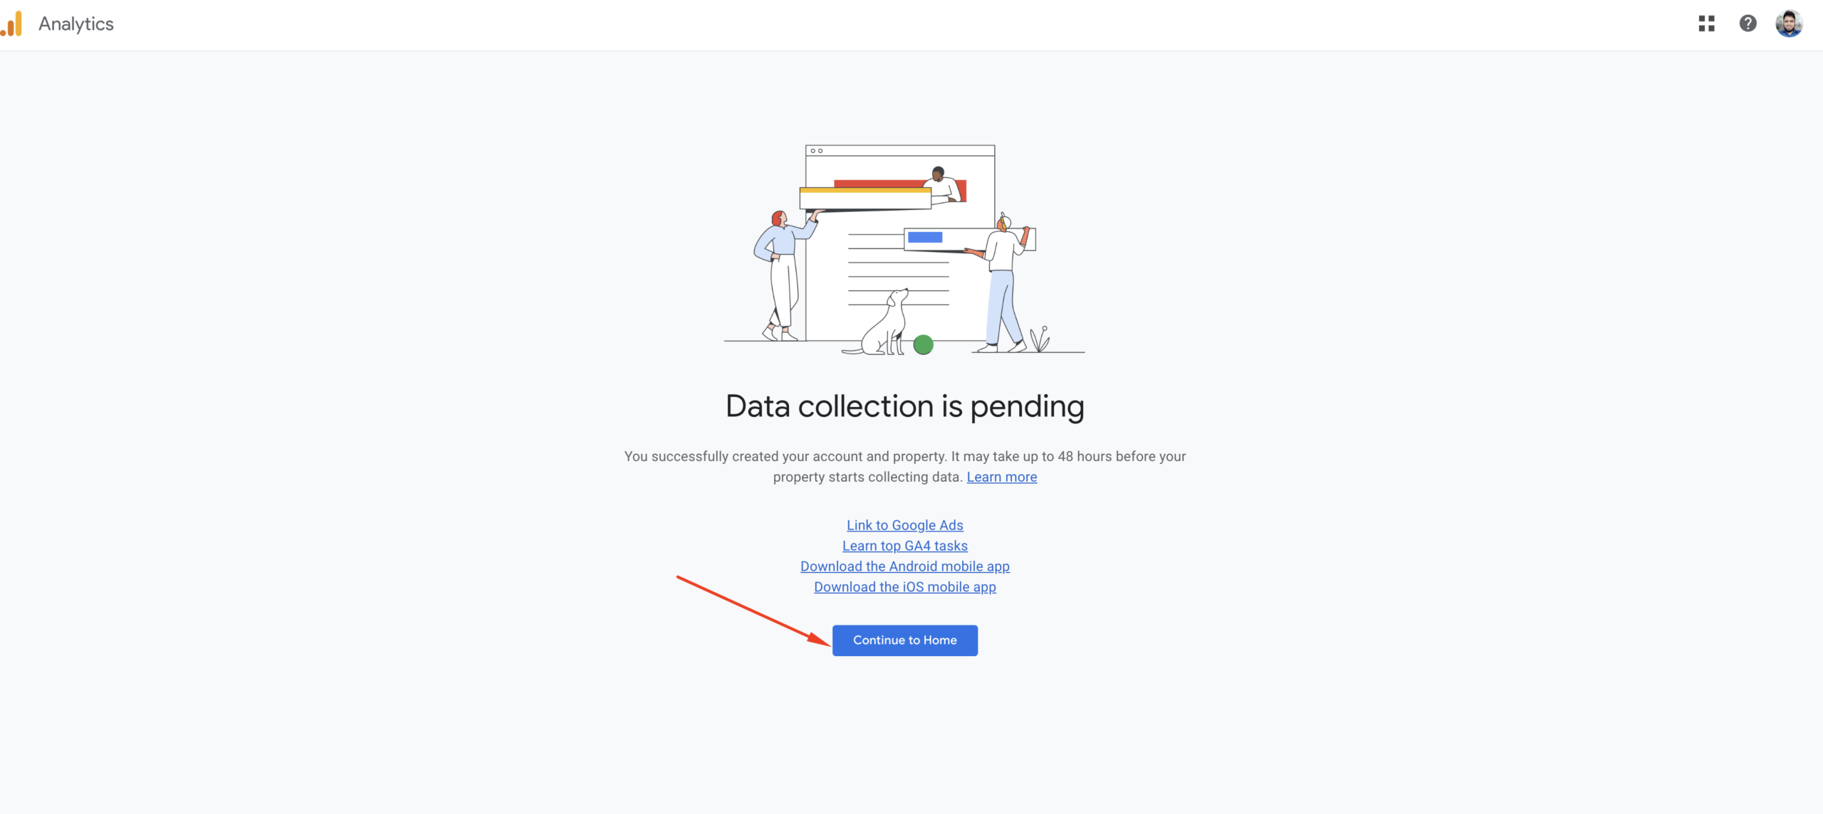Click the blue bar held by the man
This screenshot has height=814, width=1823.
pos(924,238)
